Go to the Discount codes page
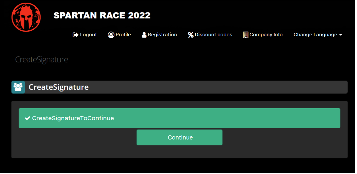Image resolution: width=357 pixels, height=174 pixels. (213, 35)
